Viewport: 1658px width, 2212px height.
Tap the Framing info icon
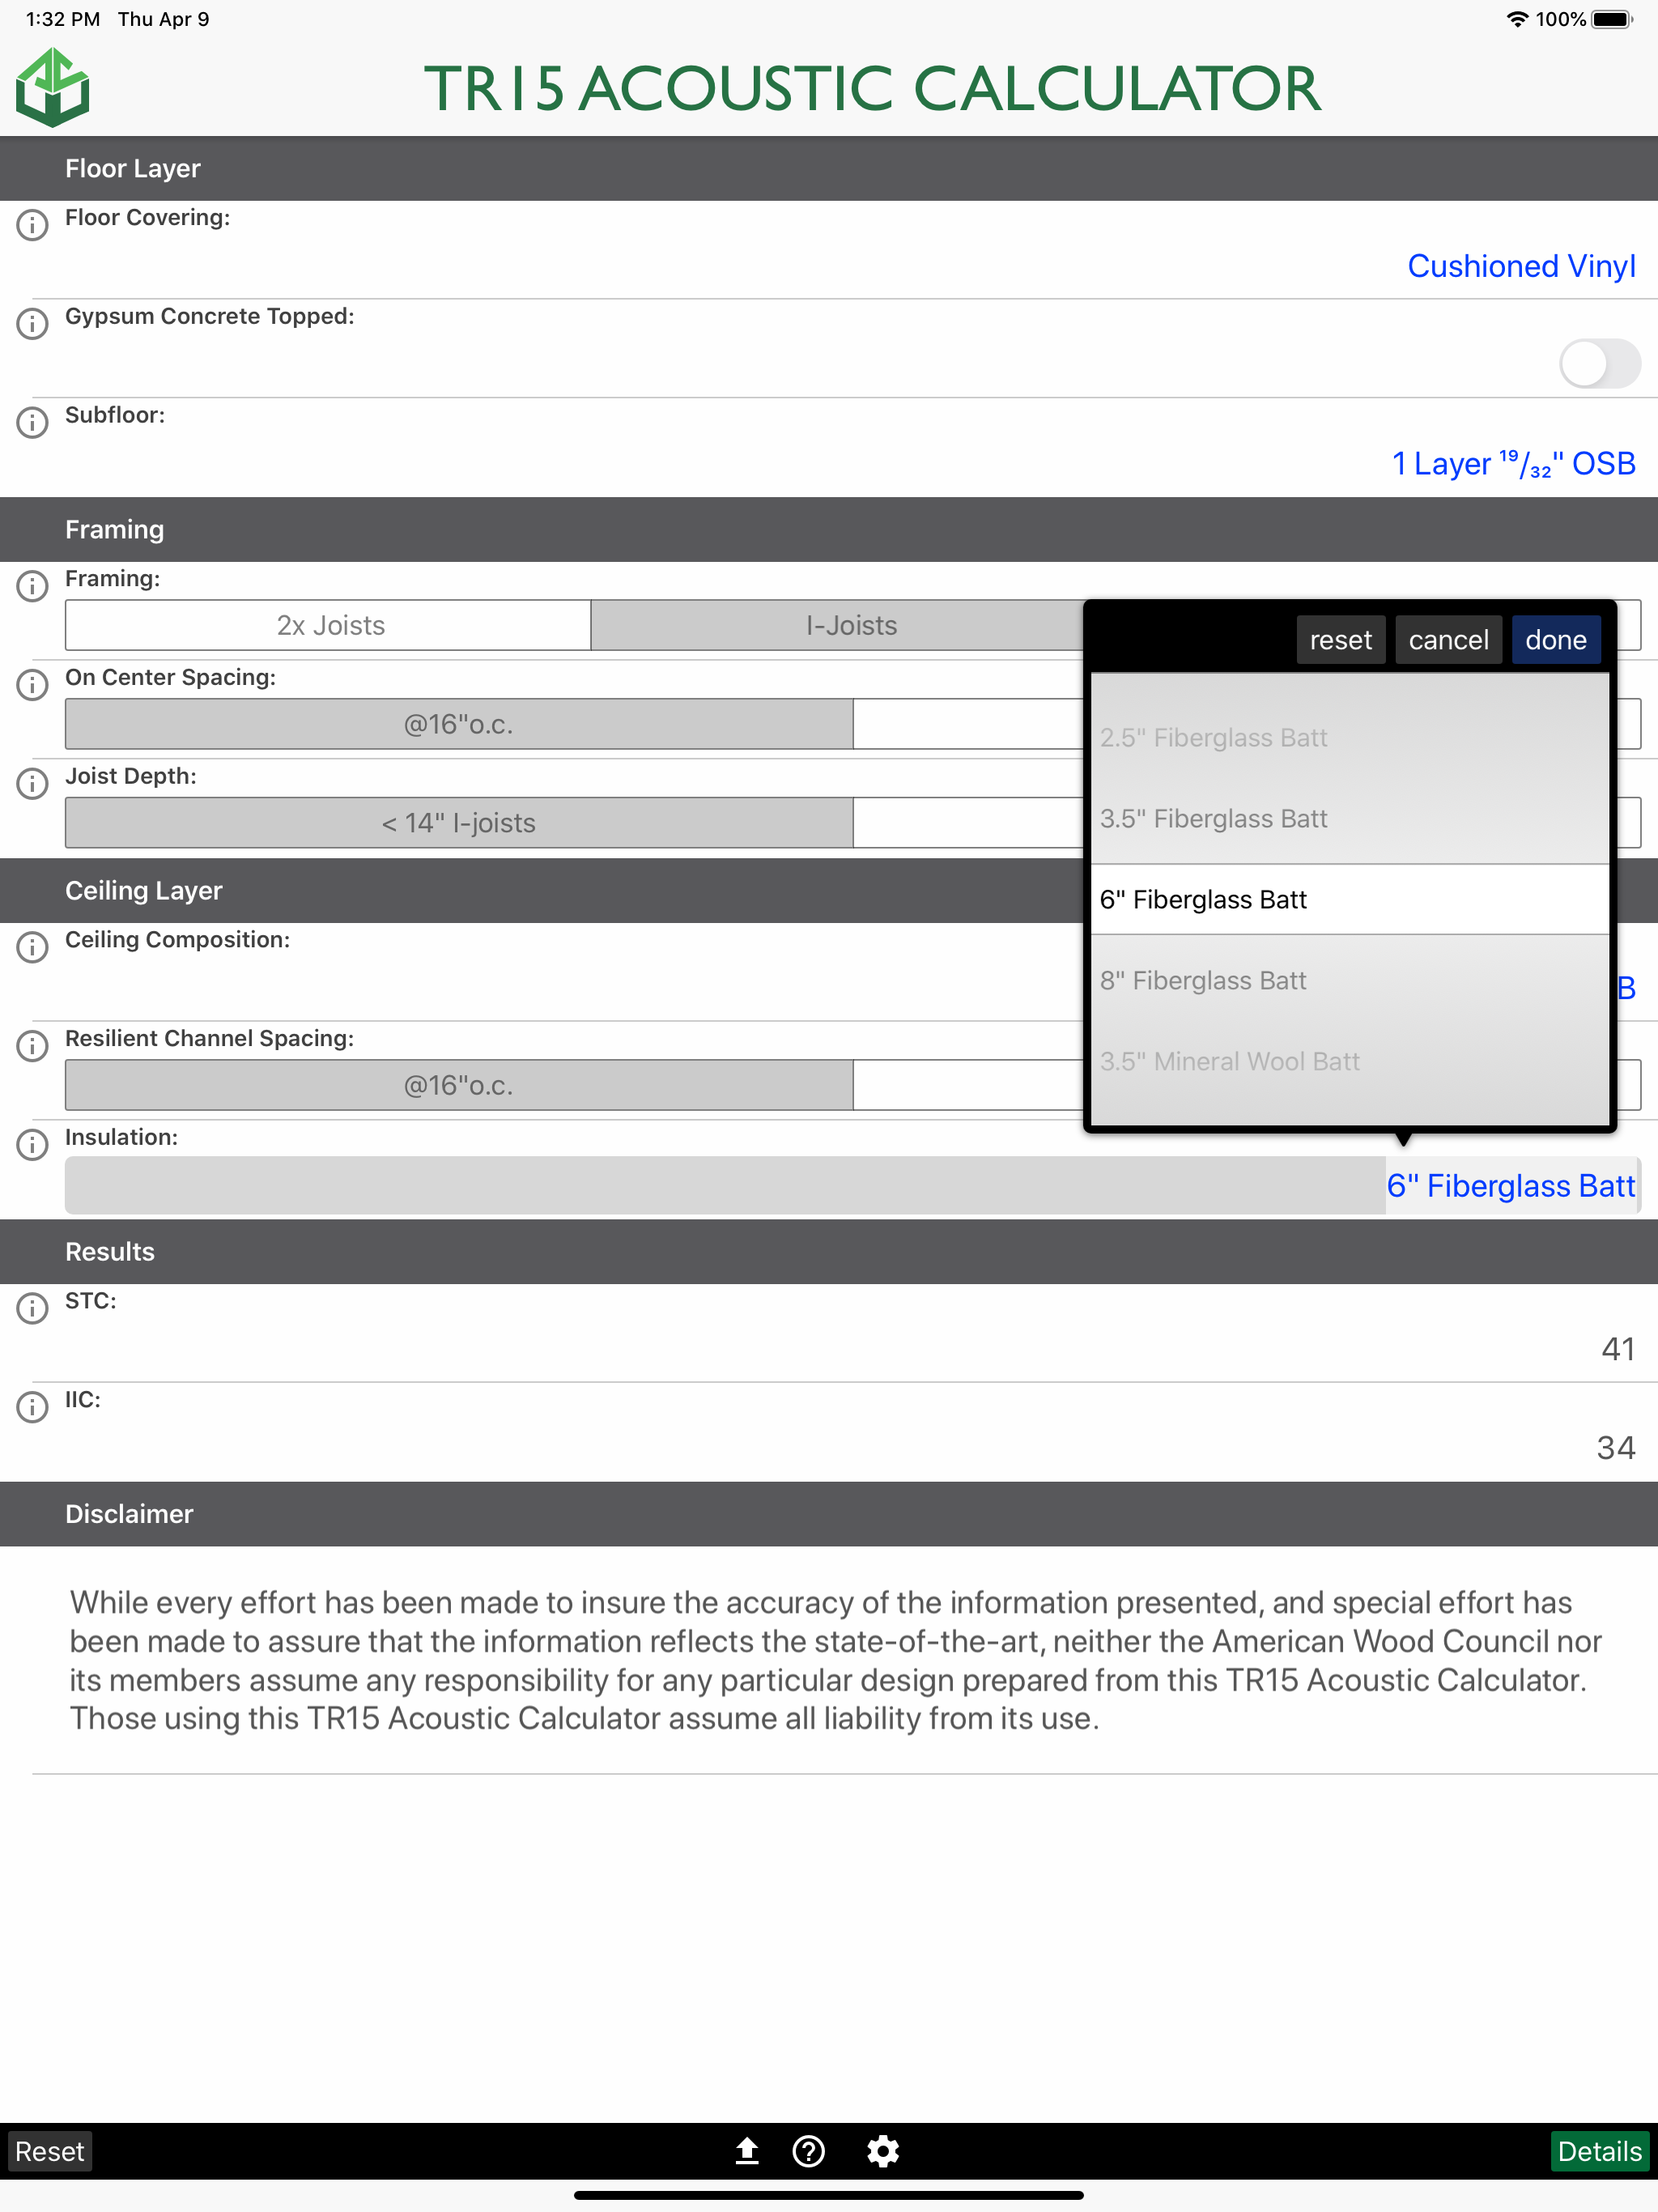point(32,586)
